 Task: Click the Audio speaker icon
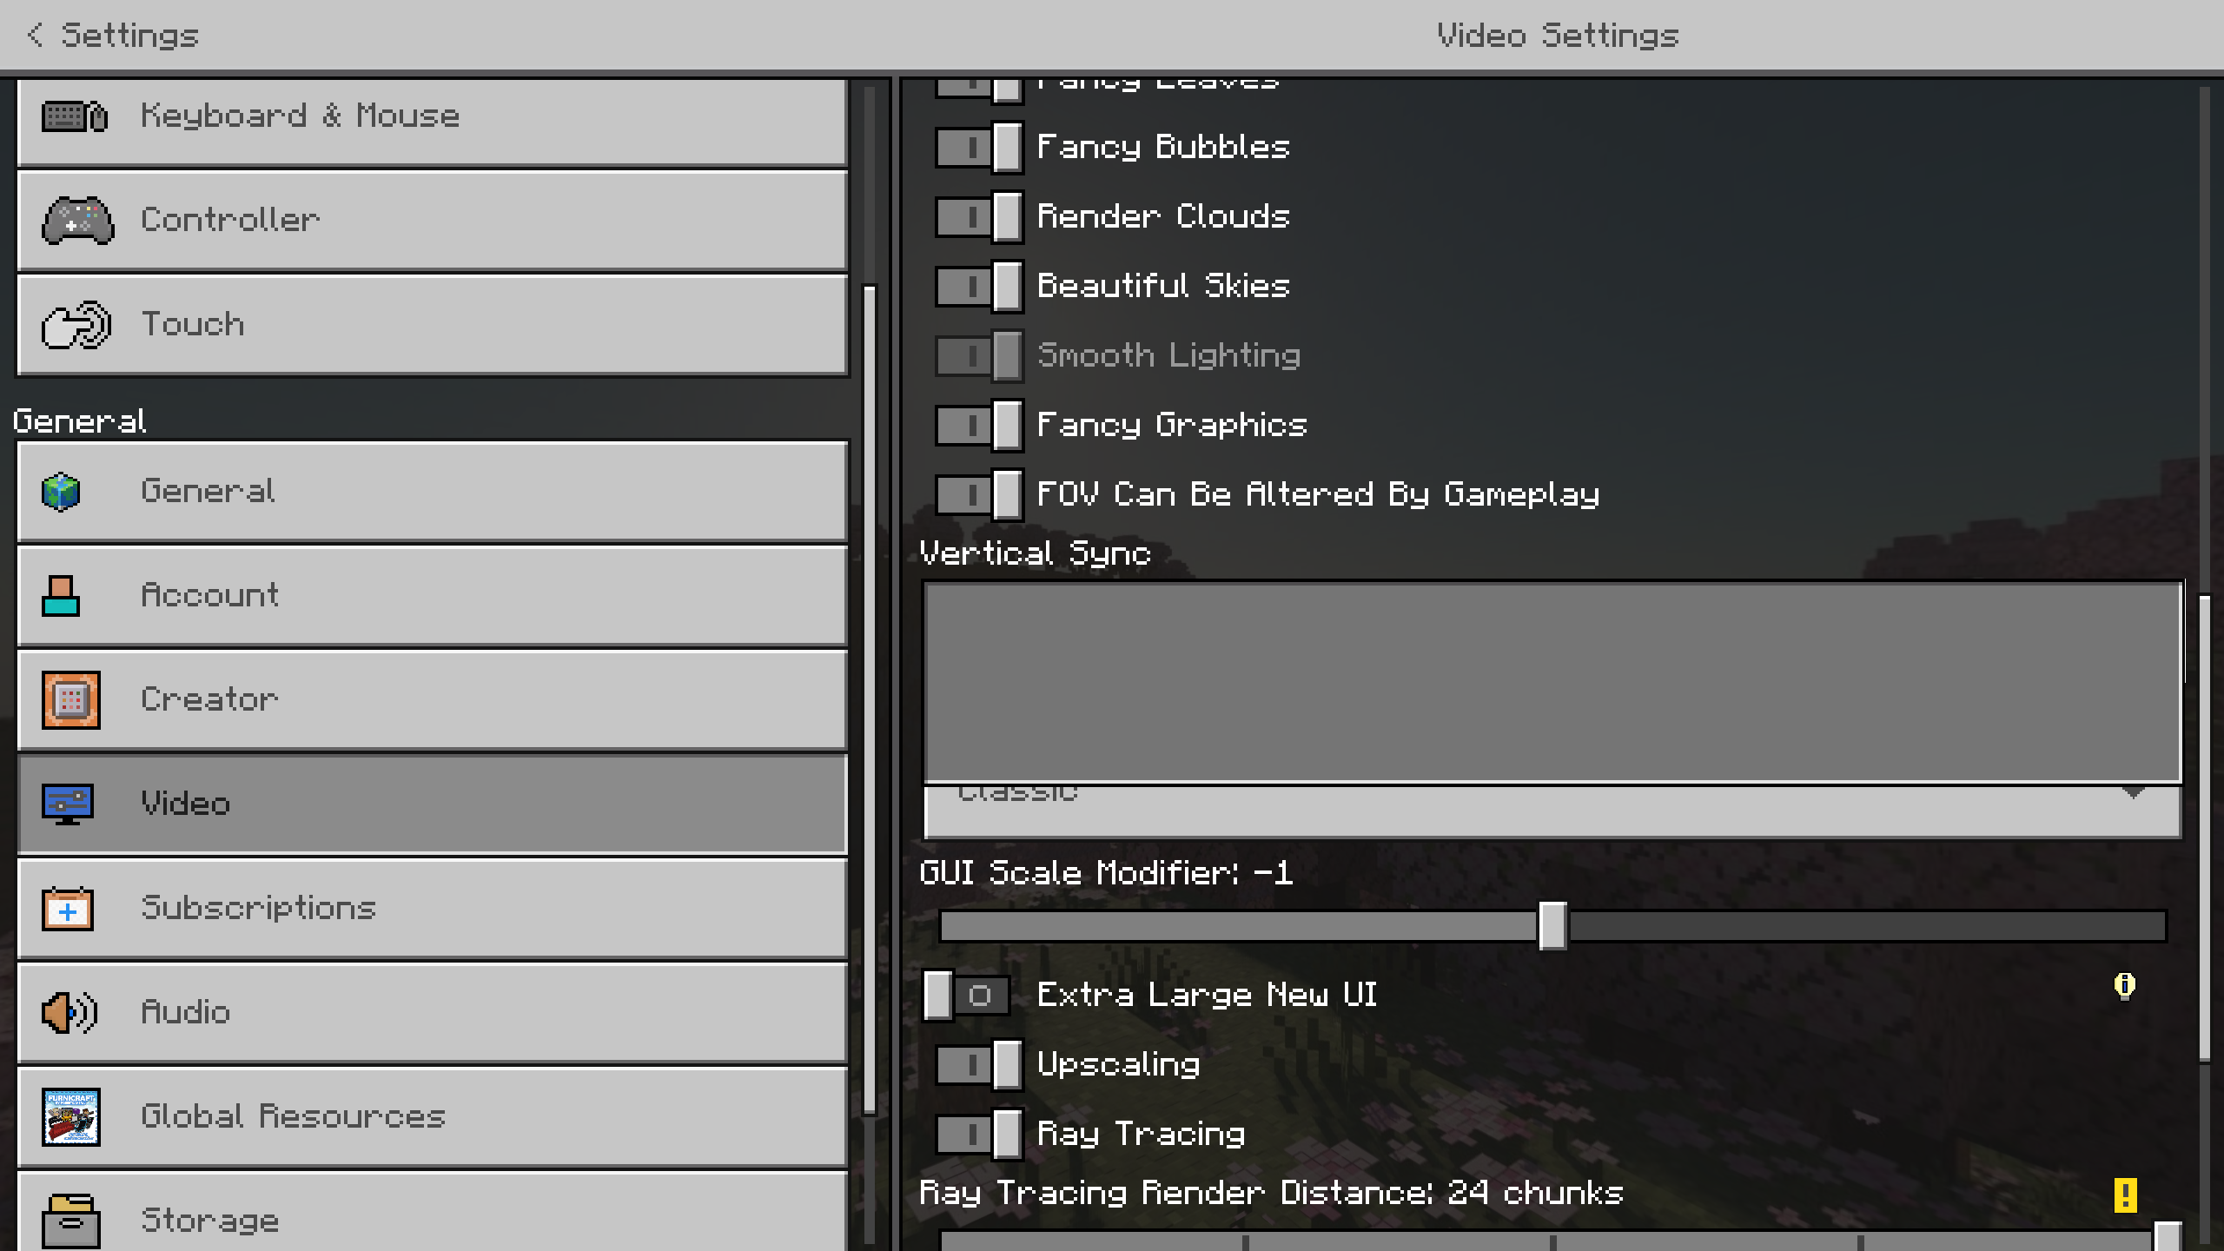pos(69,1013)
